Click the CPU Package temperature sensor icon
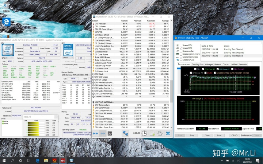This screenshot has width=263, height=164. [x=94, y=24]
